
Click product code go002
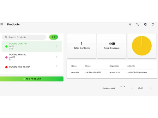click(12, 57)
